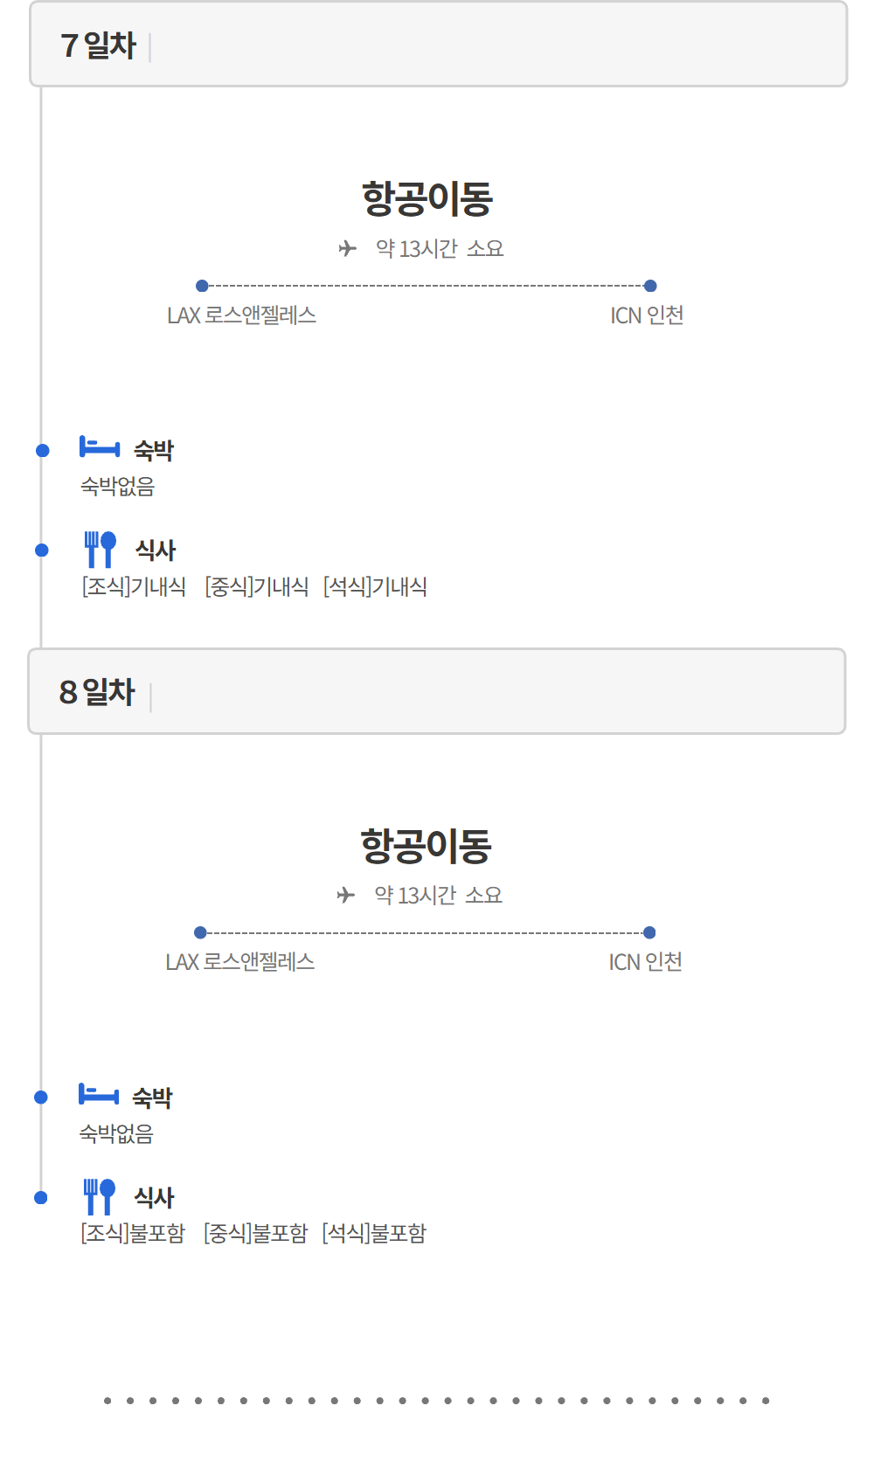This screenshot has width=874, height=1468.
Task: Click the Day 8 fork and spoon meal icon
Action: [99, 1196]
